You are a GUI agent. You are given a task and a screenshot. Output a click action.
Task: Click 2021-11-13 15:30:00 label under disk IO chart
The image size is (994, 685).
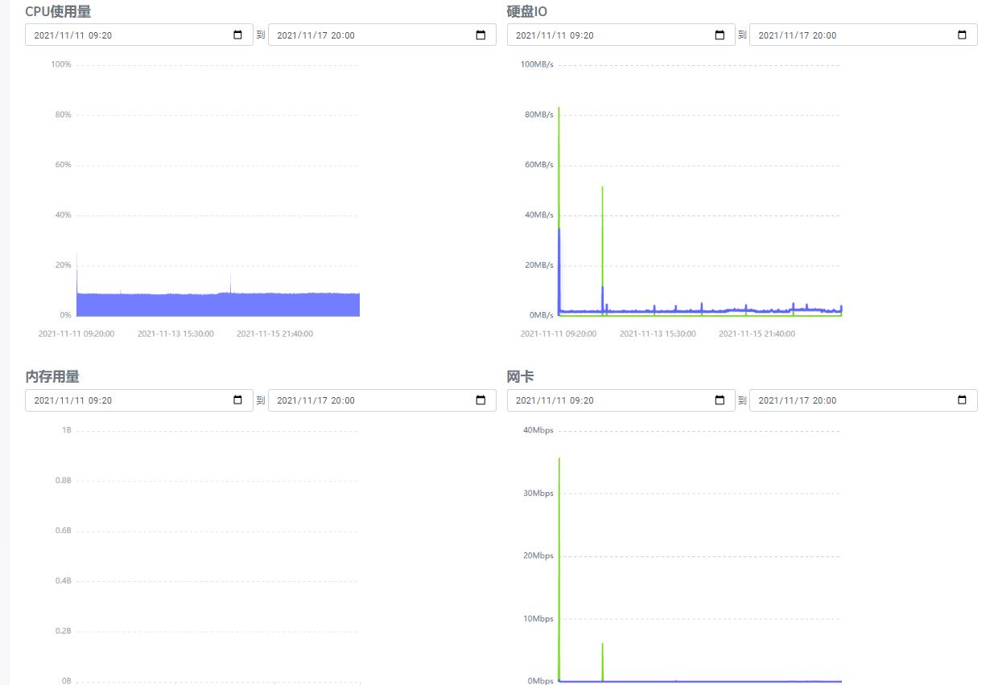(x=658, y=334)
